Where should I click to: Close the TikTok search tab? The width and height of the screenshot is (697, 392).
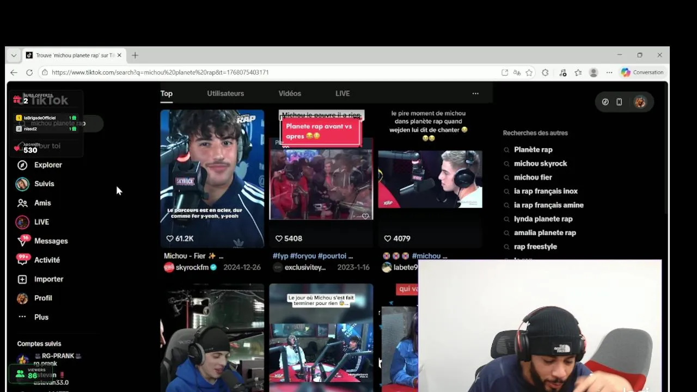tap(119, 56)
